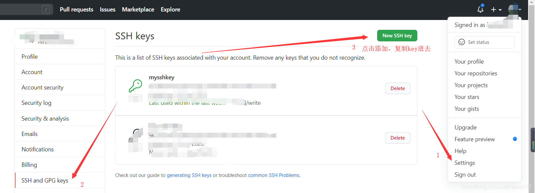Viewport: 535px width, 193px height.
Task: Delete the mysshkey SSH key
Action: coord(398,88)
